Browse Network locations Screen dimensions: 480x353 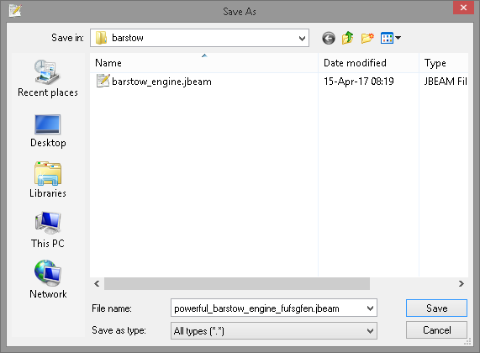(48, 279)
